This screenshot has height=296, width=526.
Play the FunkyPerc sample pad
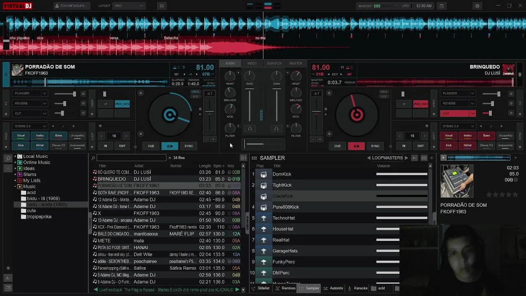pyautogui.click(x=264, y=262)
